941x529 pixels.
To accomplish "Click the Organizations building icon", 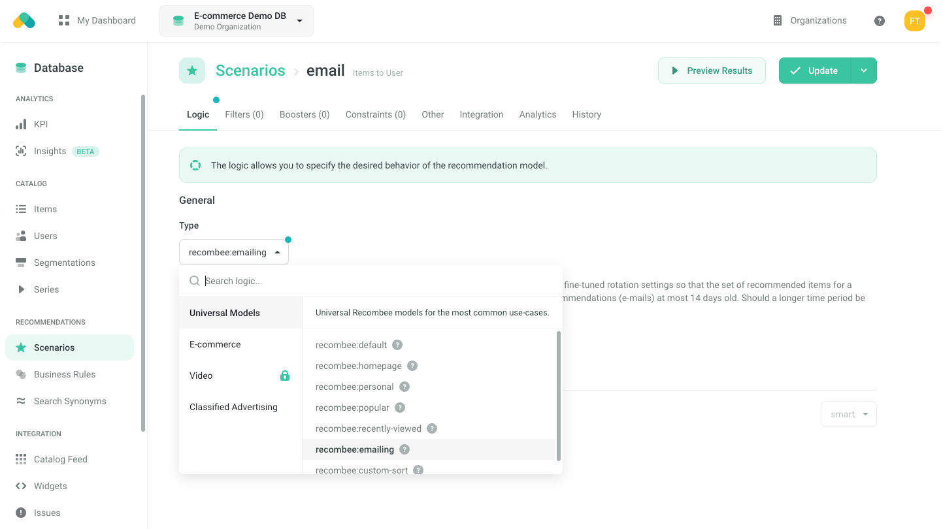I will (x=778, y=20).
